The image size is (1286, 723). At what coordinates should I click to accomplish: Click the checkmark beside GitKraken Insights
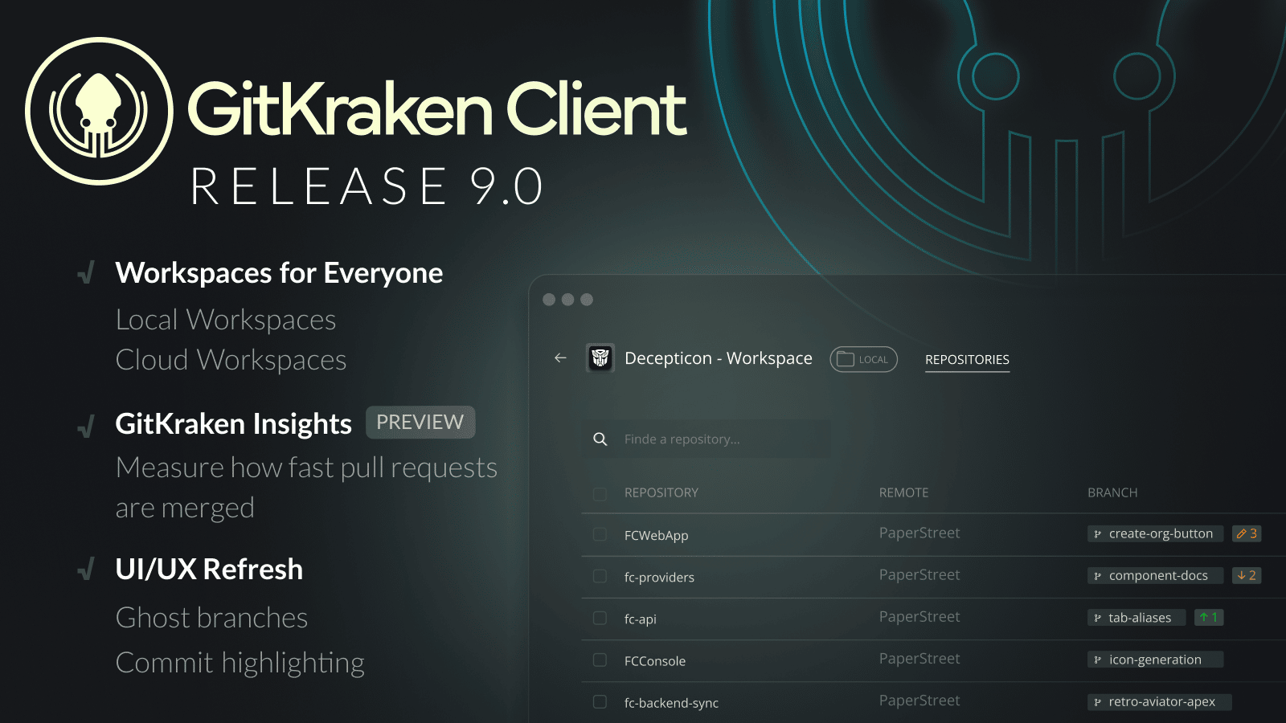86,425
